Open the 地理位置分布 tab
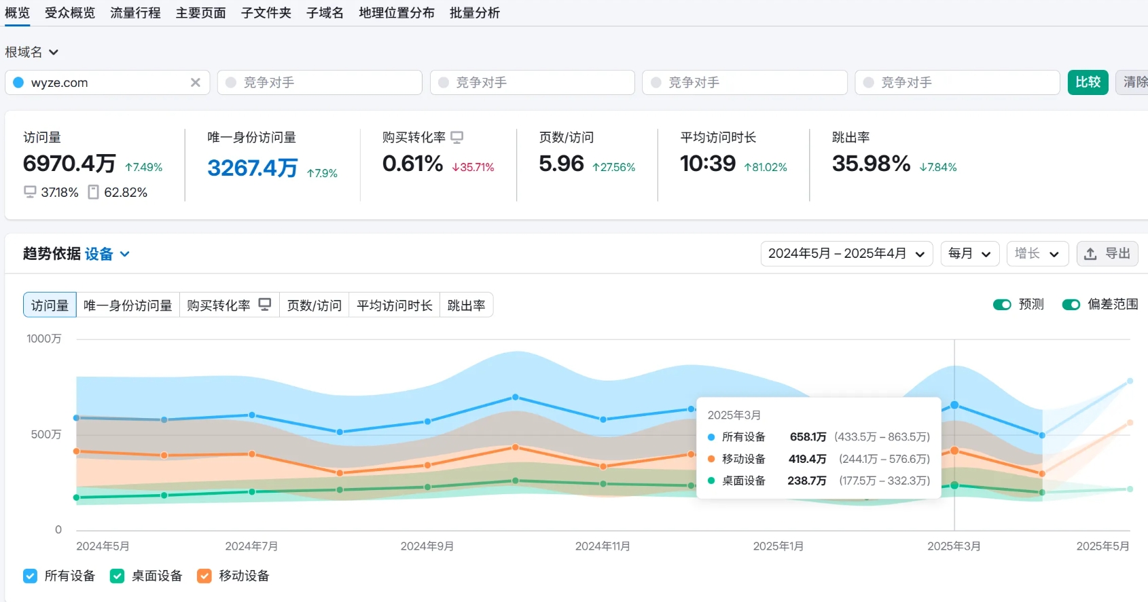 tap(397, 13)
